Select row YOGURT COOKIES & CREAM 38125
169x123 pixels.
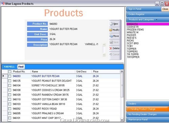tap(64, 90)
